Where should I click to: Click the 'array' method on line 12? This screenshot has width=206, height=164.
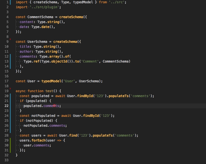tap(54, 56)
